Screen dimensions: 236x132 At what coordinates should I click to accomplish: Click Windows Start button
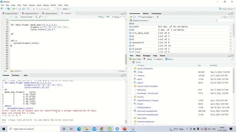click(4, 129)
